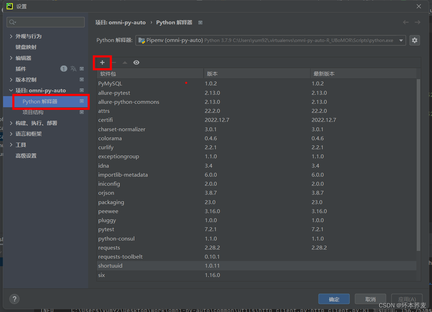Select the iniconfig package row
This screenshot has width=432, height=312.
point(256,184)
